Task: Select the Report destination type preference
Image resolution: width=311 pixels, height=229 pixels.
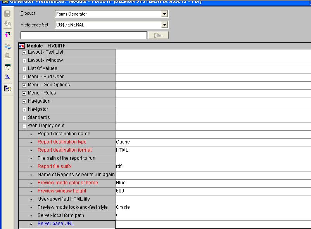Action: coord(62,142)
